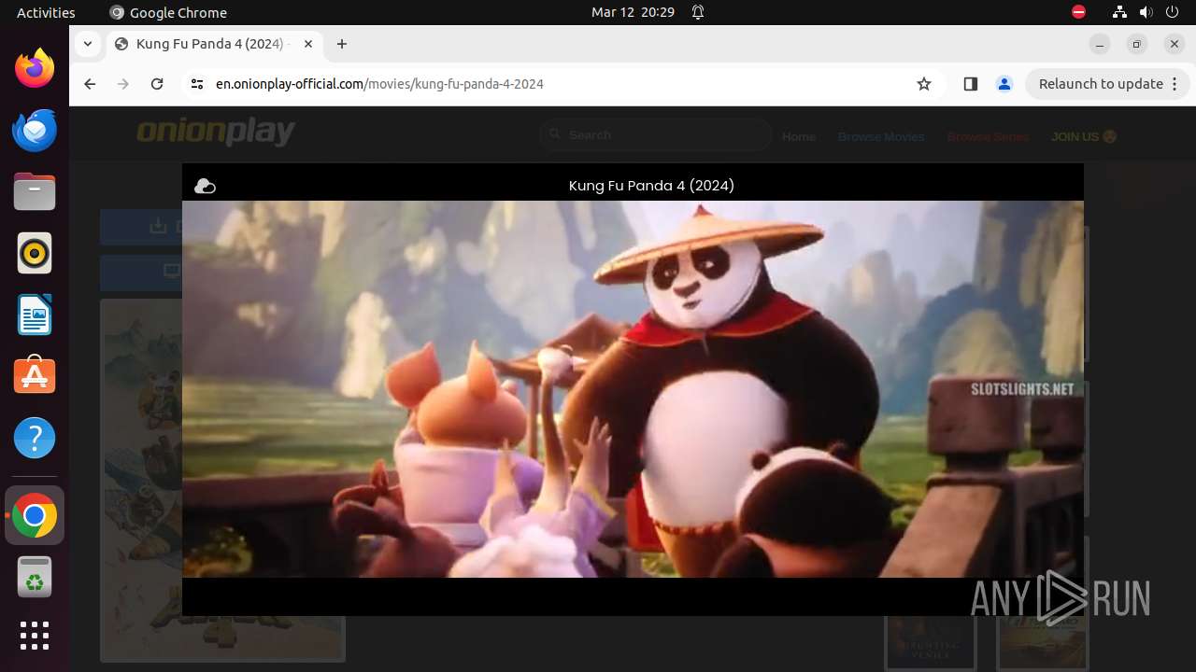The height and width of the screenshot is (672, 1196).
Task: Expand the Chrome tab search dropdown
Action: tap(88, 44)
